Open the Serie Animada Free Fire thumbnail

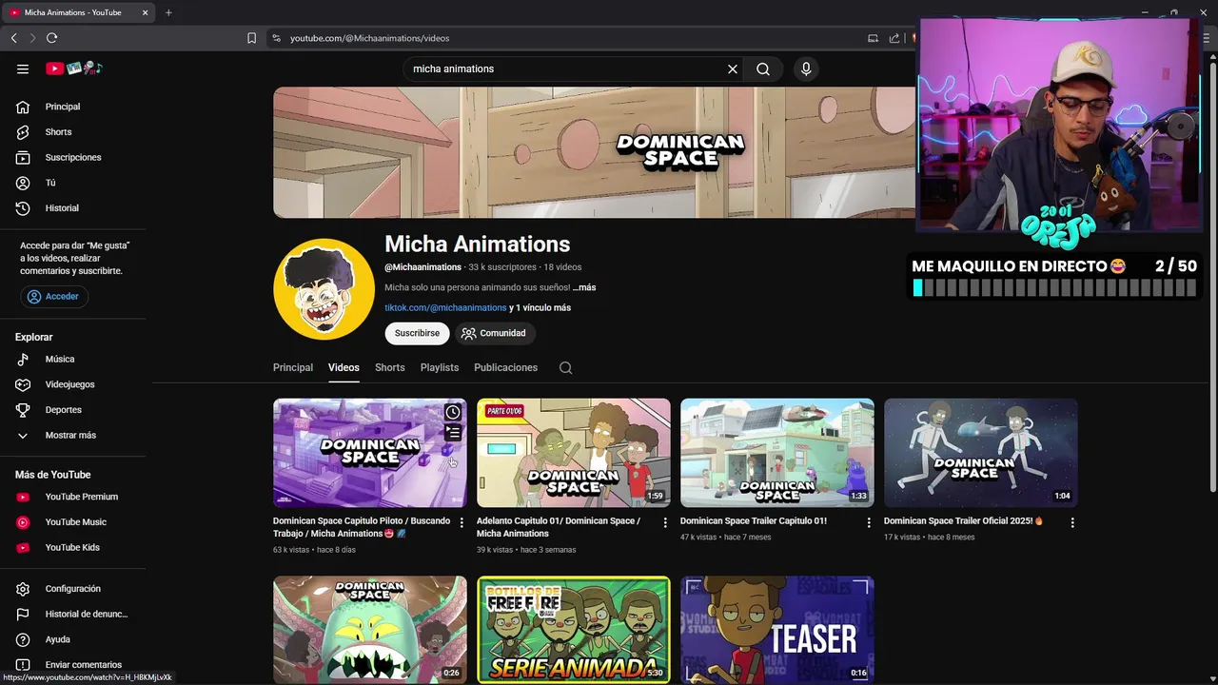pos(574,630)
